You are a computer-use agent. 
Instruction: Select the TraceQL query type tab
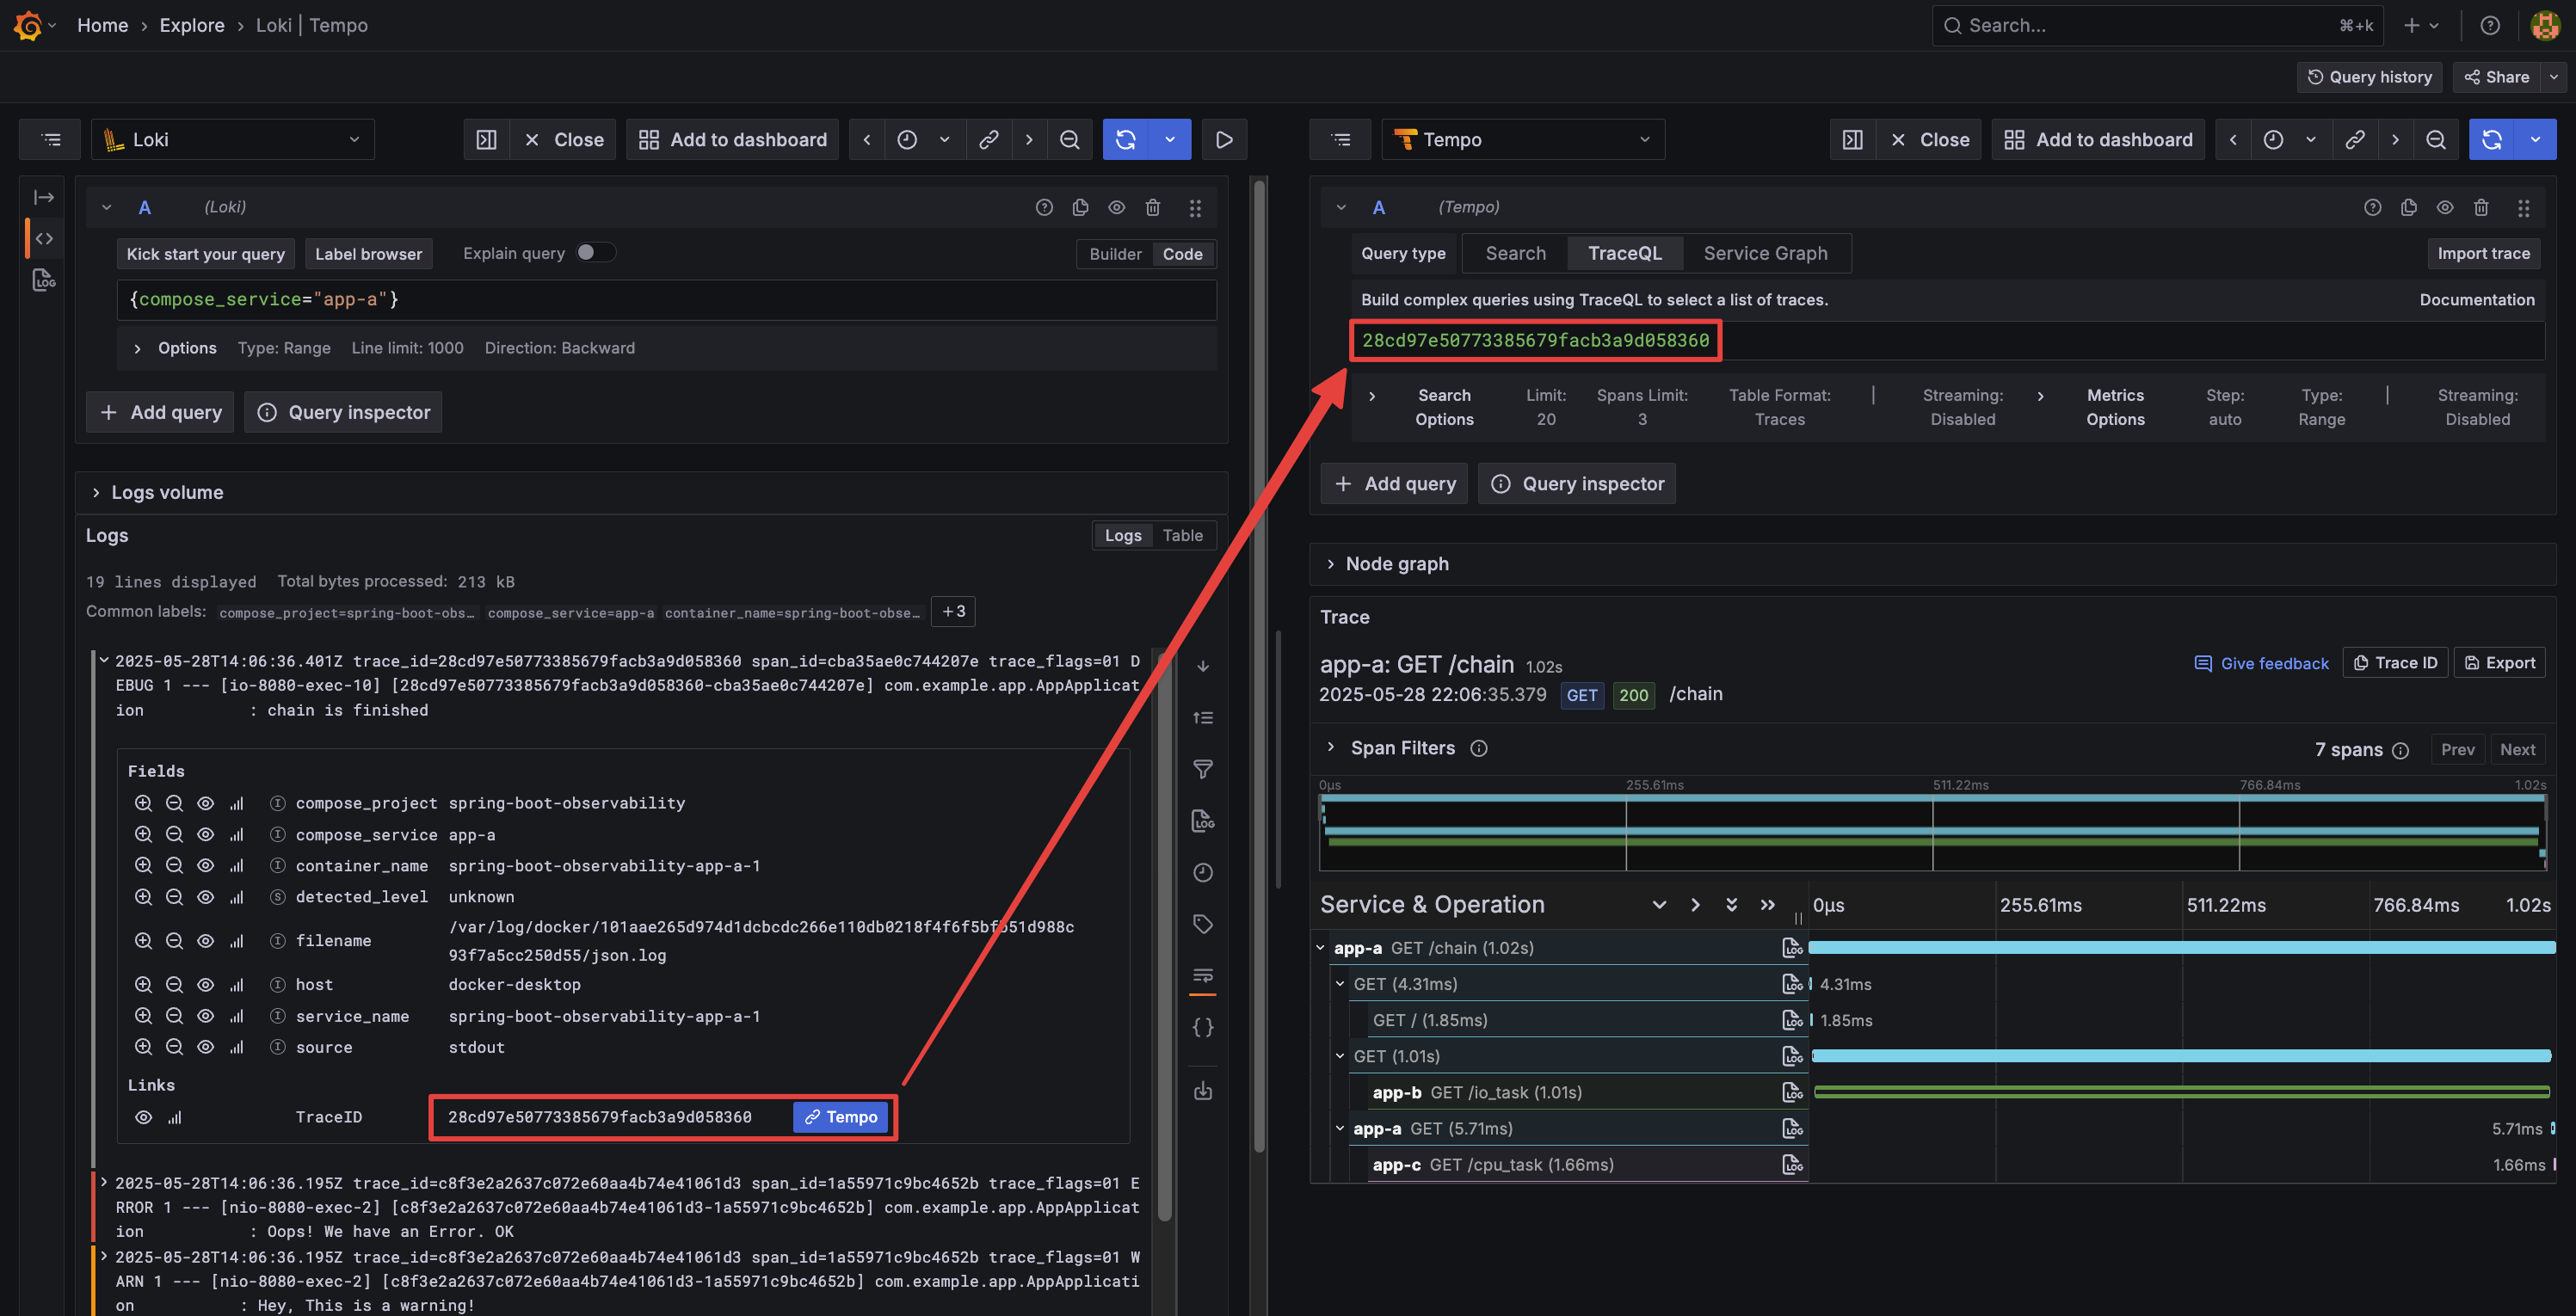(x=1625, y=254)
